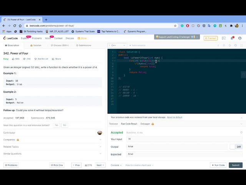The width and height of the screenshot is (246, 185).
Task: Open a new browser tab with plus
Action: [46, 20]
